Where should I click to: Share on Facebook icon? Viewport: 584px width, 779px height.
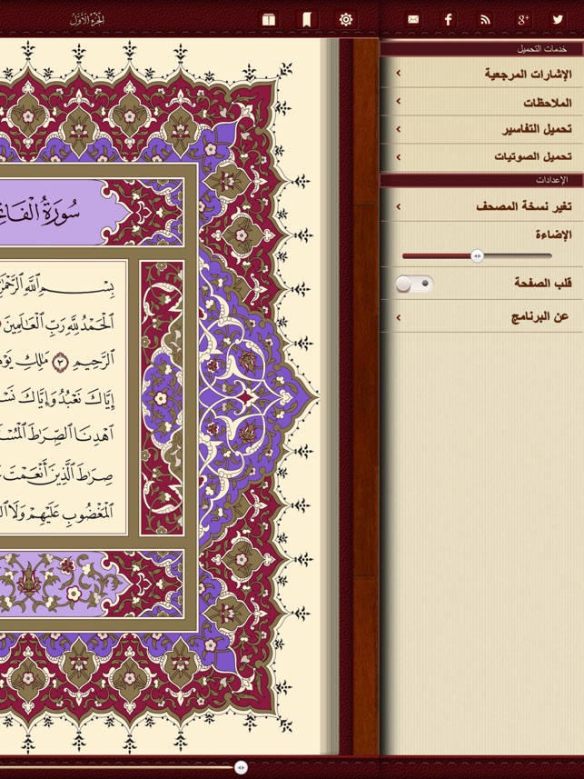[x=449, y=19]
